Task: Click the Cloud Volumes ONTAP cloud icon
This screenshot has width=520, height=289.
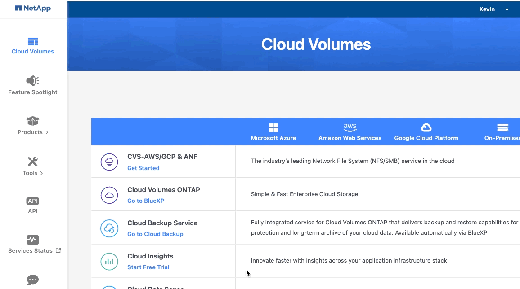Action: (x=109, y=195)
